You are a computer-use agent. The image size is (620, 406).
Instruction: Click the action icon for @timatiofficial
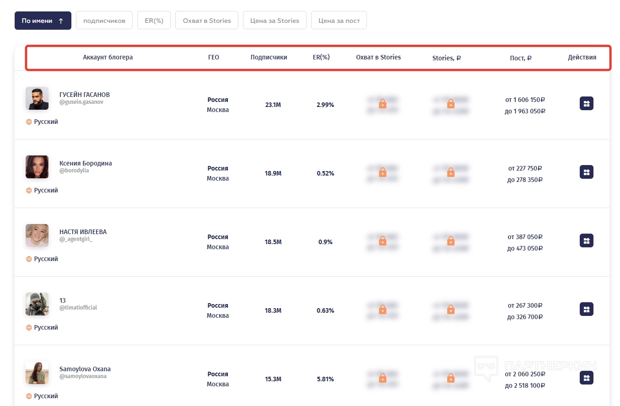point(586,309)
